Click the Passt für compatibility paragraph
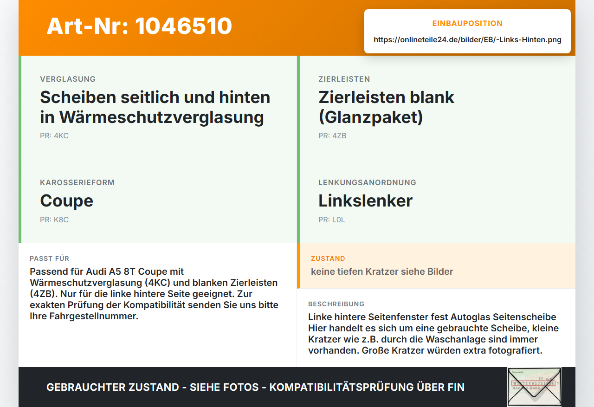Screen dimensions: 594x407 [x=154, y=294]
